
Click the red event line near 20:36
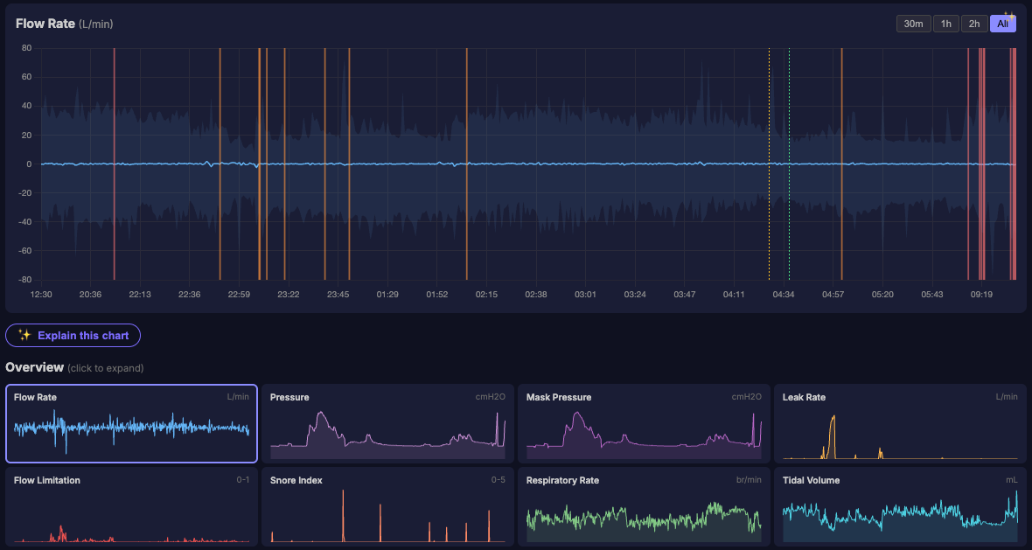pyautogui.click(x=114, y=164)
